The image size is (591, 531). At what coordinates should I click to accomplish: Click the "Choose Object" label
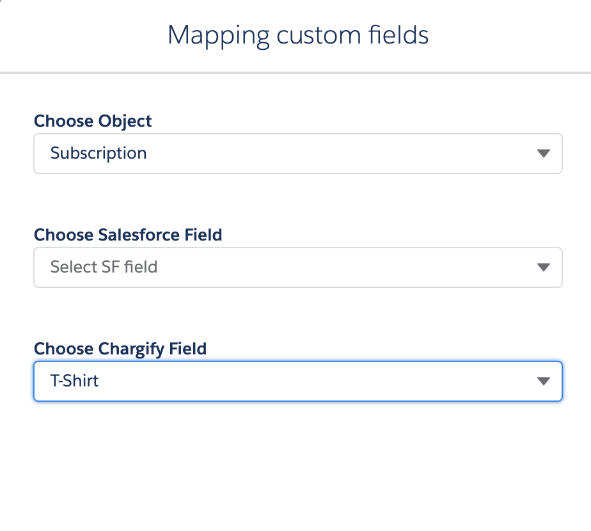(x=93, y=121)
